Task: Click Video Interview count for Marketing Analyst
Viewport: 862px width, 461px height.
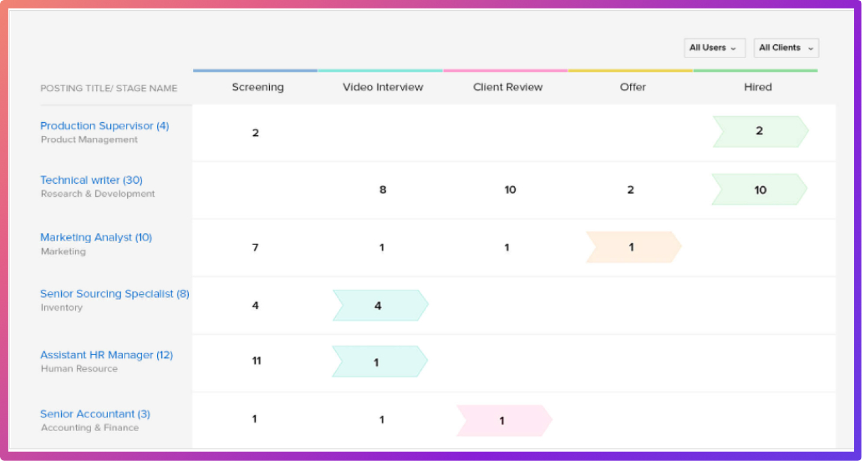Action: tap(381, 247)
